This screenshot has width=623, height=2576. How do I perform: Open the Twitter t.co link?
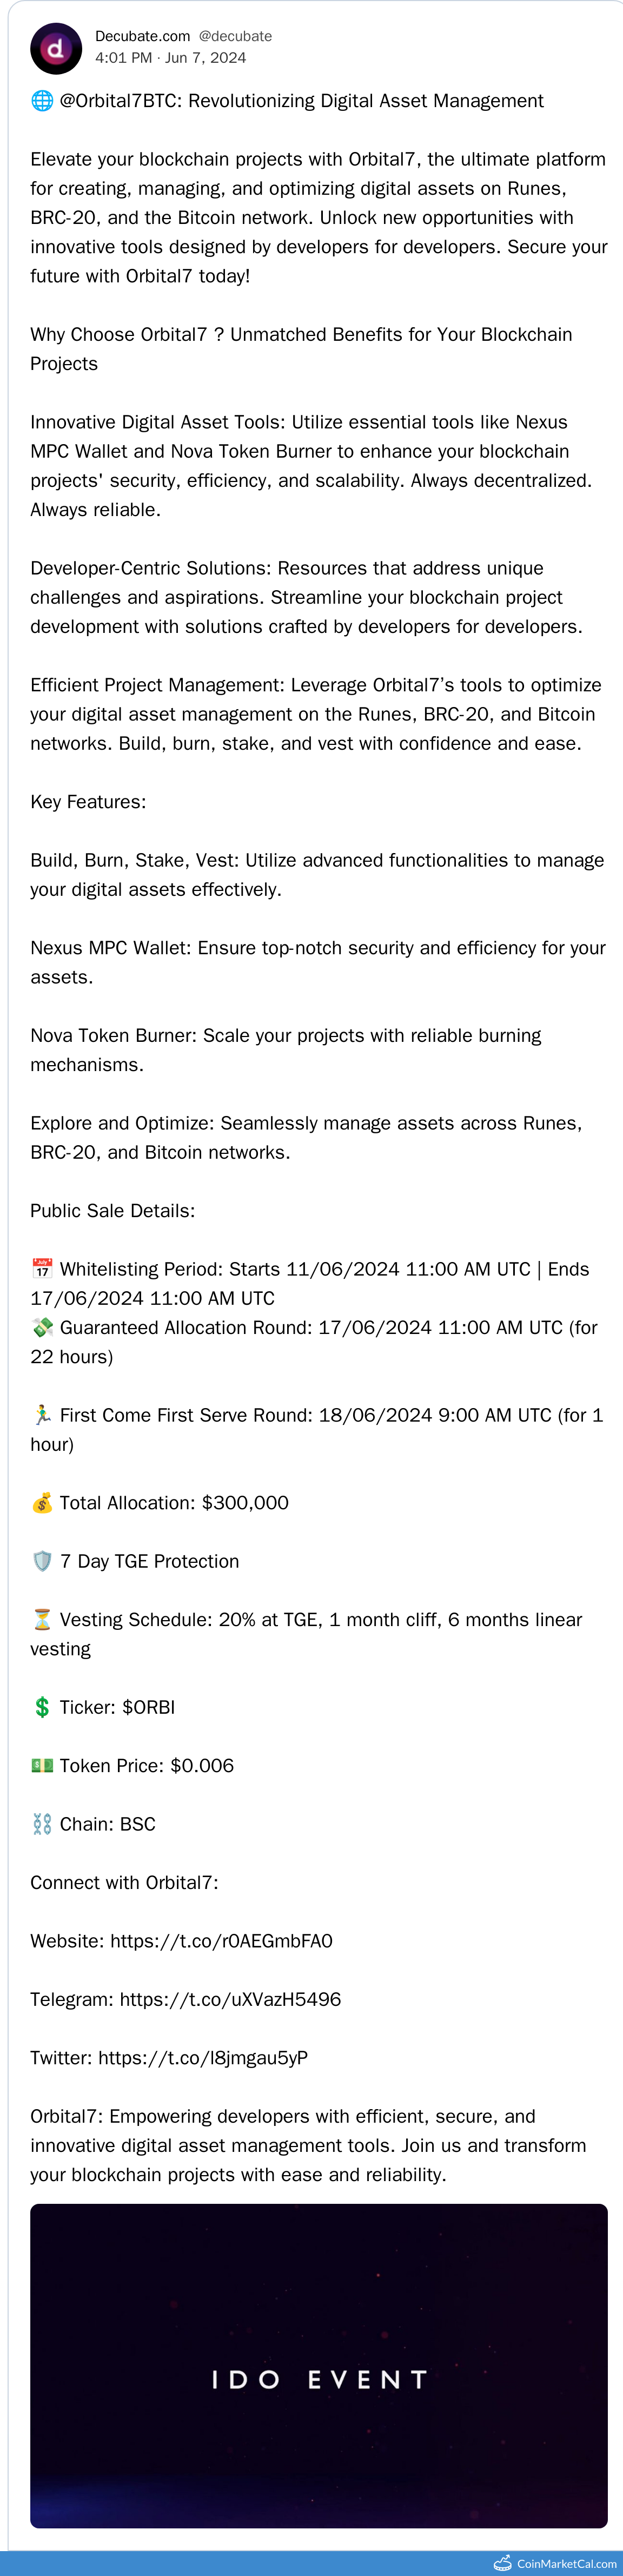coord(203,2058)
